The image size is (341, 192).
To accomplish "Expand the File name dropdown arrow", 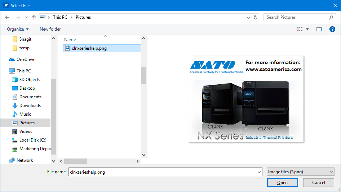I will click(259, 172).
